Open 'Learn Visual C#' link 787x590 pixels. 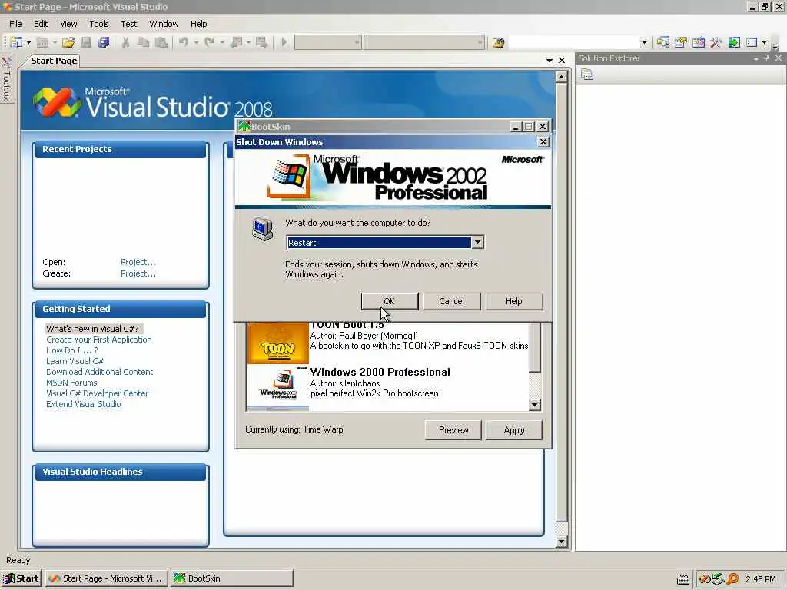(x=75, y=361)
